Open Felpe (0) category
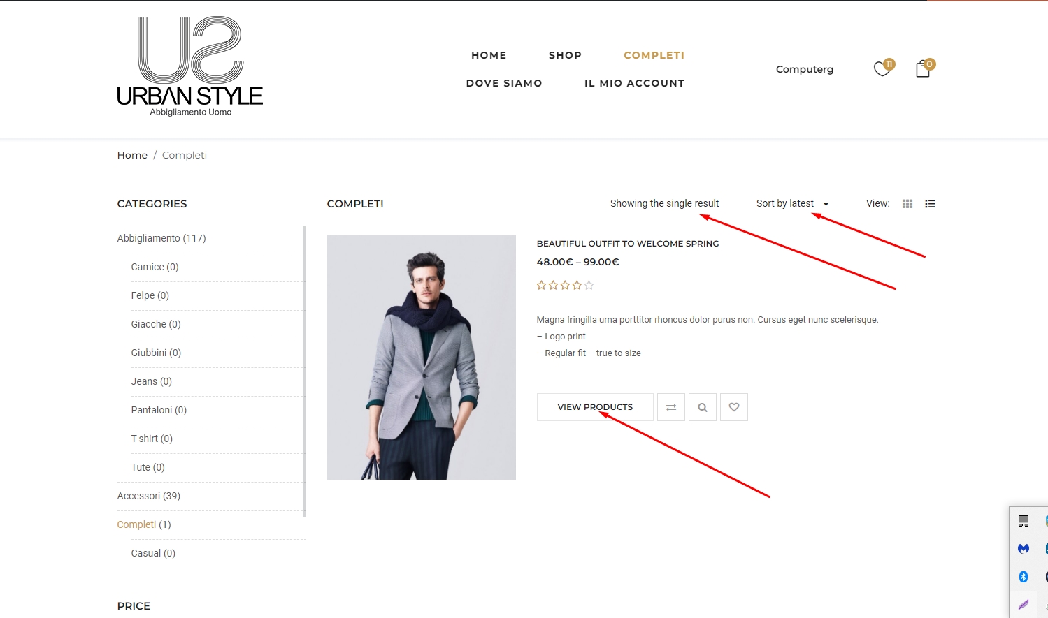The image size is (1048, 618). point(150,295)
